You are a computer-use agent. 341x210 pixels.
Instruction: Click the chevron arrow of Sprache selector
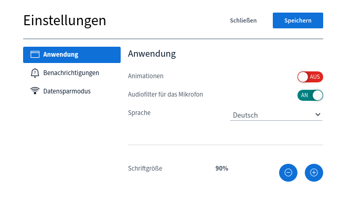(318, 114)
